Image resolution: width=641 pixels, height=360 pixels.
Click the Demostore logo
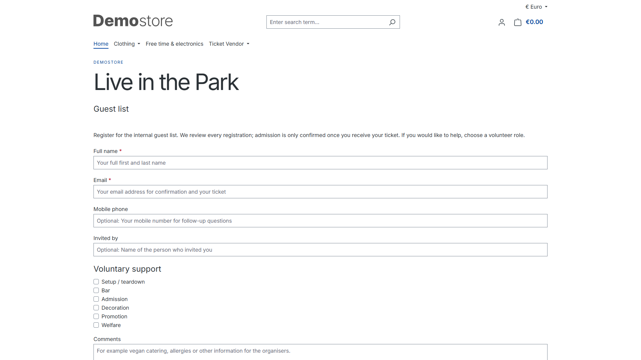click(133, 21)
